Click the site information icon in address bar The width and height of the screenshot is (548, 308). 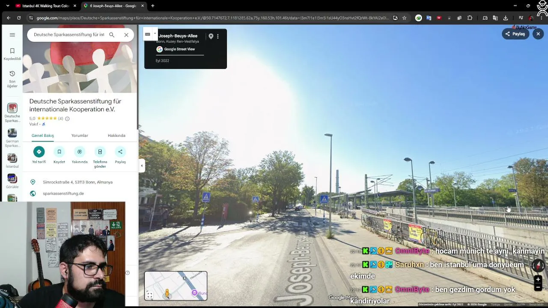click(31, 18)
